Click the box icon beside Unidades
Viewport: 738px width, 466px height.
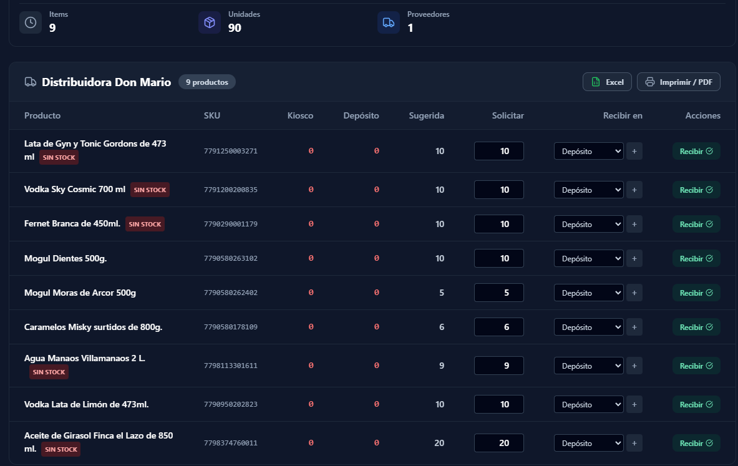click(x=210, y=22)
